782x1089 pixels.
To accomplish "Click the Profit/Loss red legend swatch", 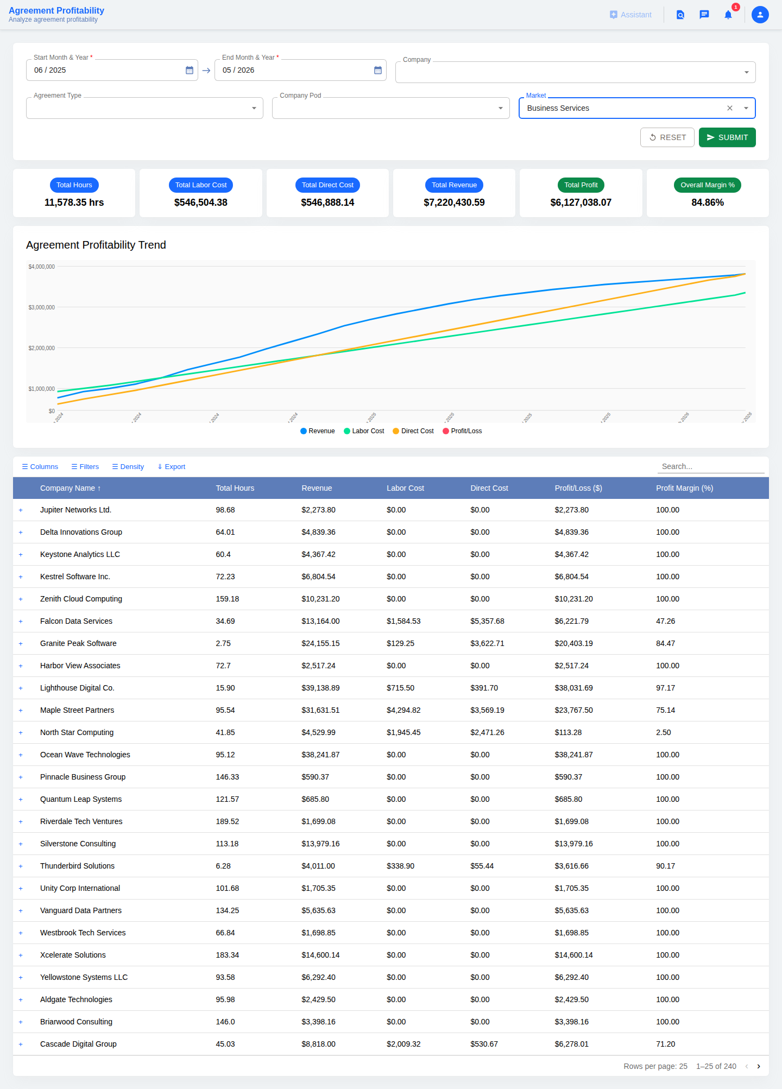I will point(446,431).
